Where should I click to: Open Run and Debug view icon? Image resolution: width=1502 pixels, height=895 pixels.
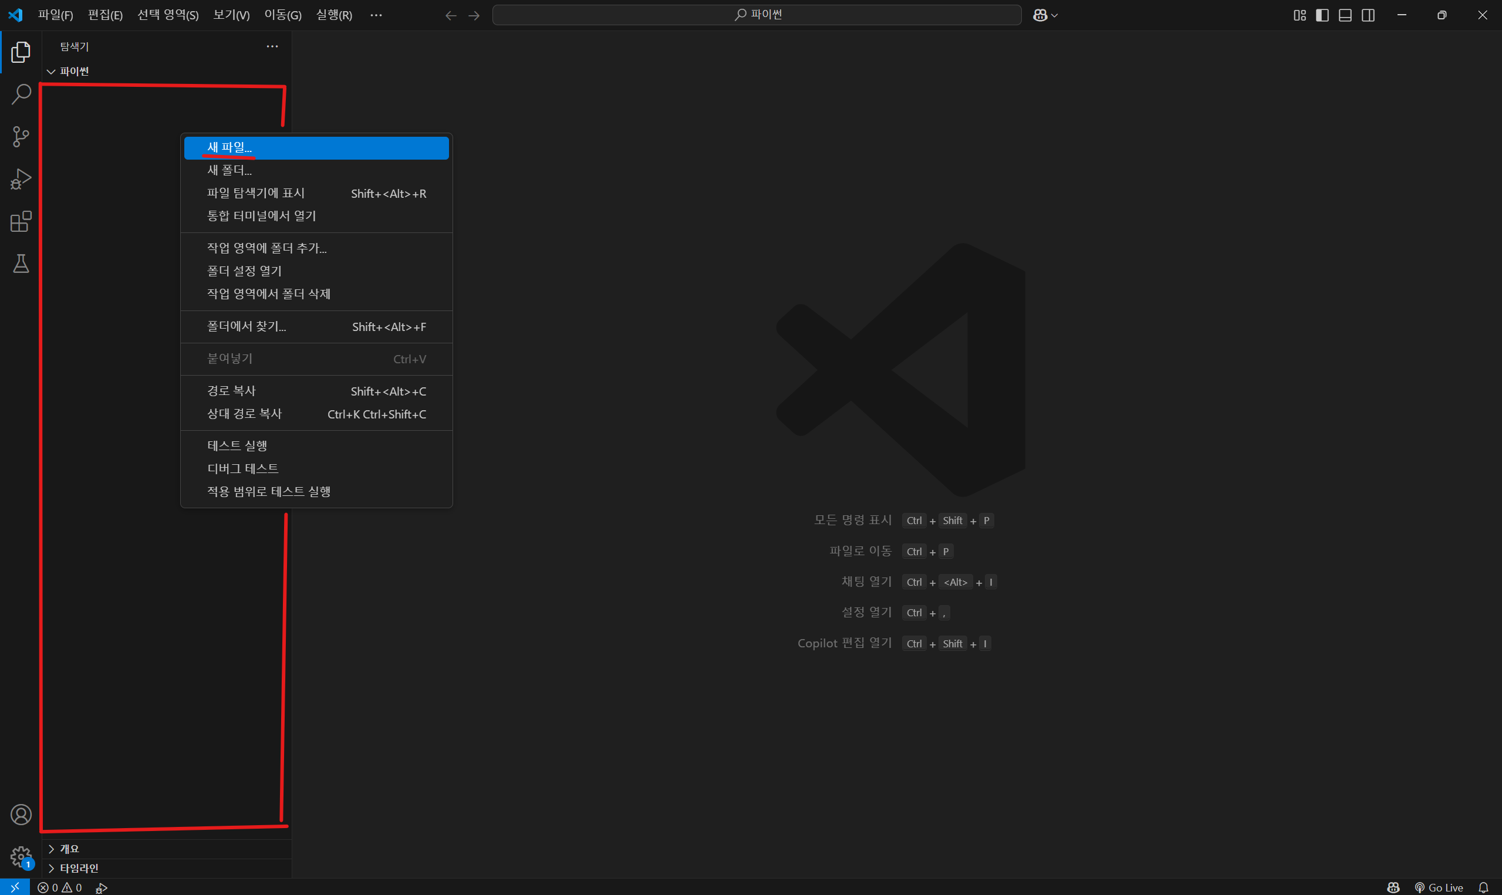pos(21,179)
